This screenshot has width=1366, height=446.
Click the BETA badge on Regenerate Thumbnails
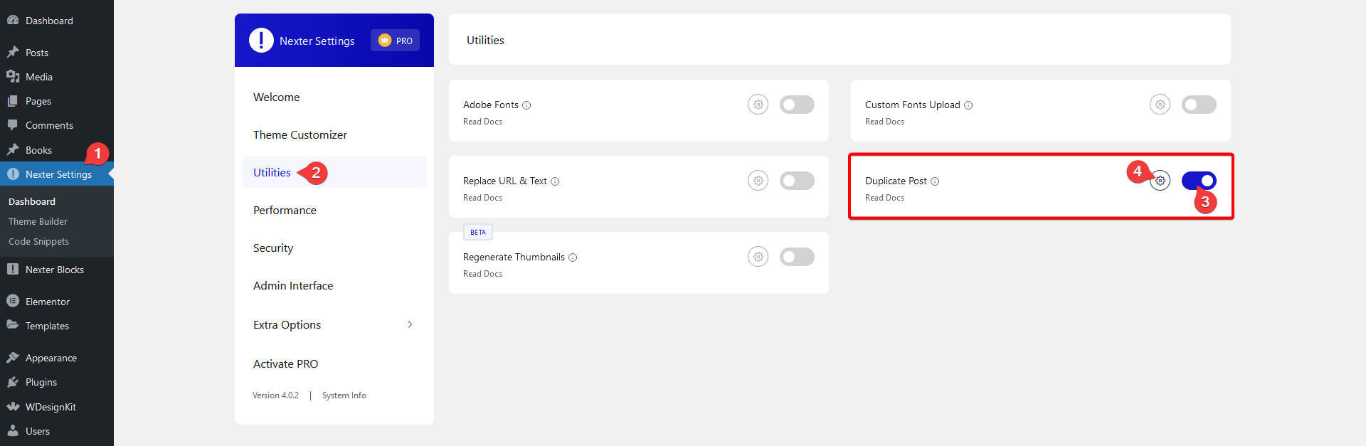478,232
